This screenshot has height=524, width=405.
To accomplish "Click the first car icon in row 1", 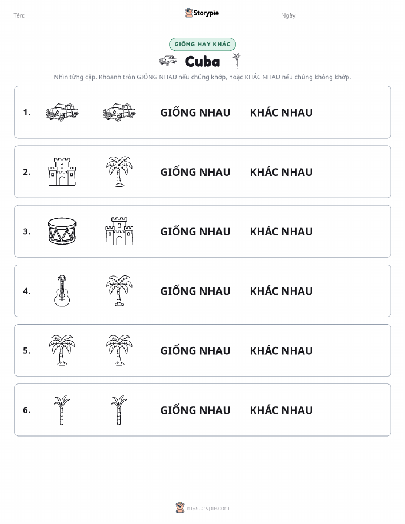I will coord(62,112).
